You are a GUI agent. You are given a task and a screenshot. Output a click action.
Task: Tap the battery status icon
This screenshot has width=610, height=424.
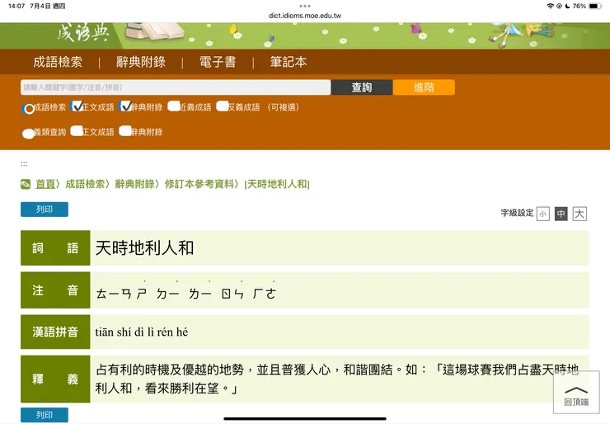596,7
